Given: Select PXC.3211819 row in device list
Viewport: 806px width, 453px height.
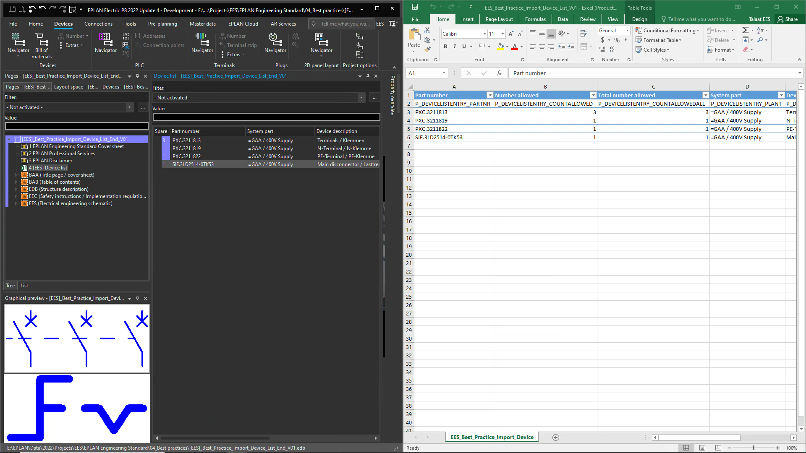Looking at the screenshot, I should 186,148.
